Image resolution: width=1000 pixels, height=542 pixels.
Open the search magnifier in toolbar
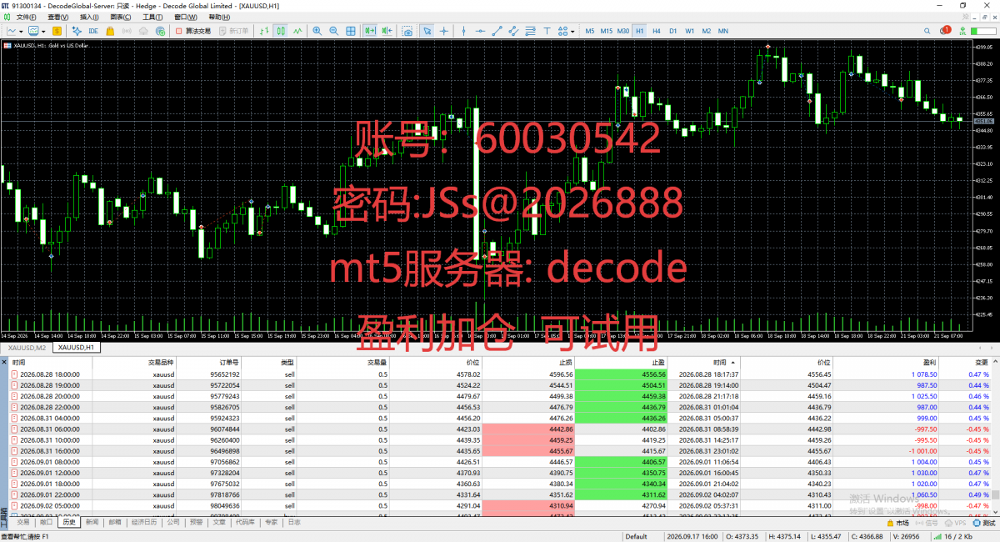pos(927,31)
